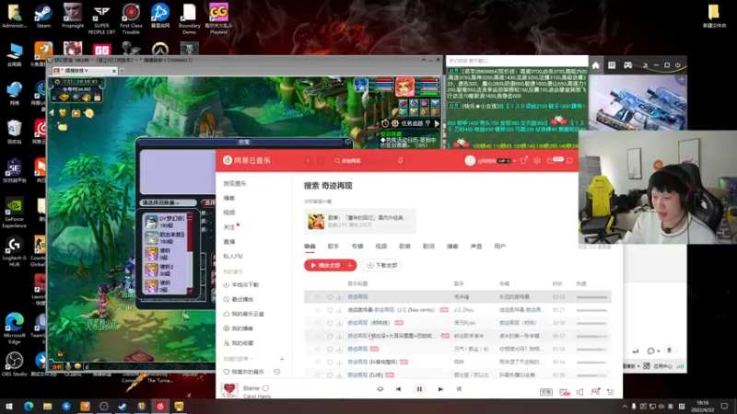The image size is (737, 414).
Task: Open Steam desktop shortcut
Action: 43,17
